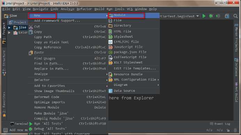
Task: Click the package.json File icon
Action: (110, 52)
